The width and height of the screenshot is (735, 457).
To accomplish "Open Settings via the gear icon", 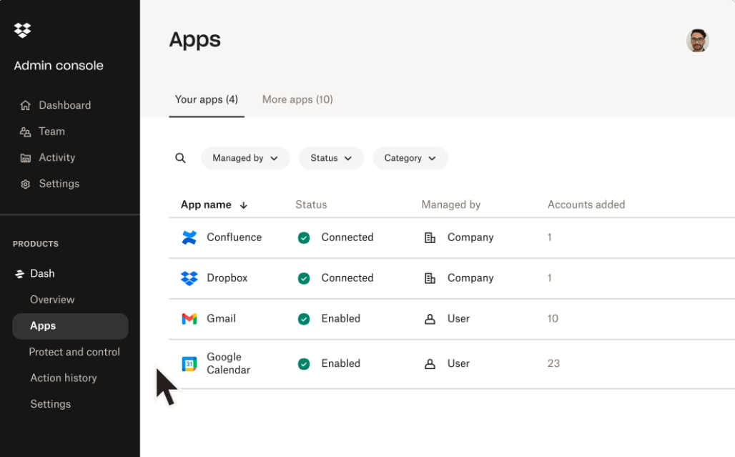I will tap(26, 184).
